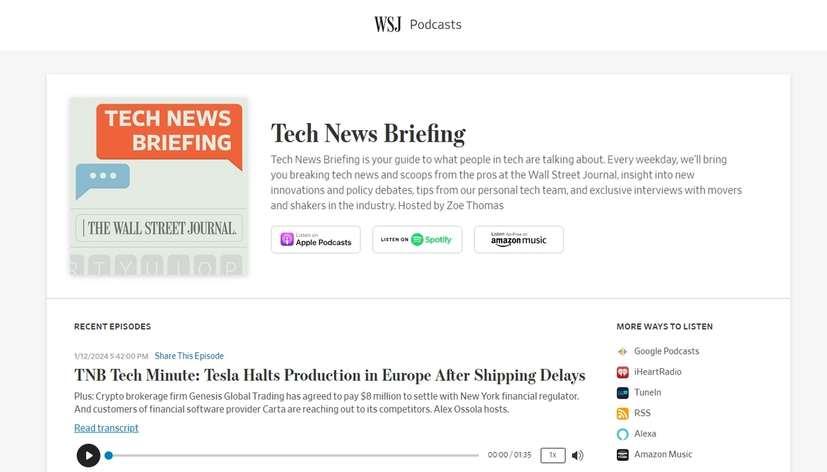Play the TNB Tech Minute episode

point(88,455)
